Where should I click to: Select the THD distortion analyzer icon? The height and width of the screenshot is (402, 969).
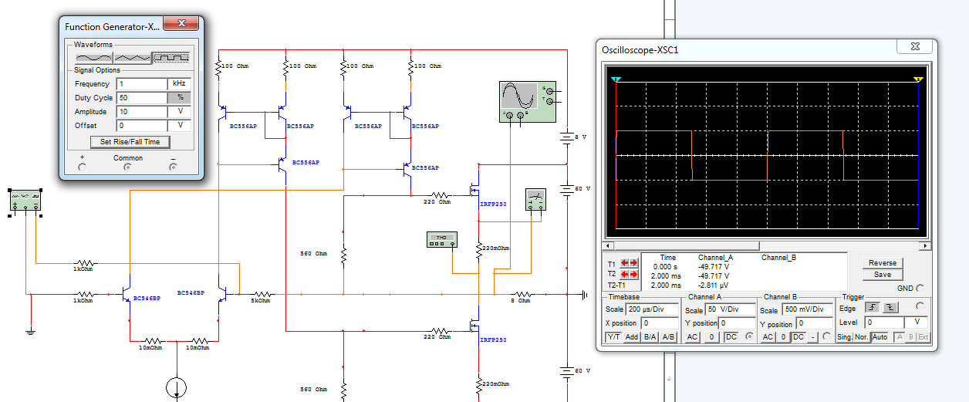coord(441,240)
